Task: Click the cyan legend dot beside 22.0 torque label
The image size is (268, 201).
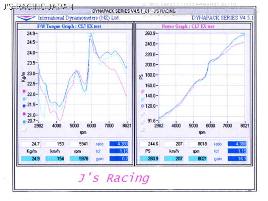Action: click(24, 99)
